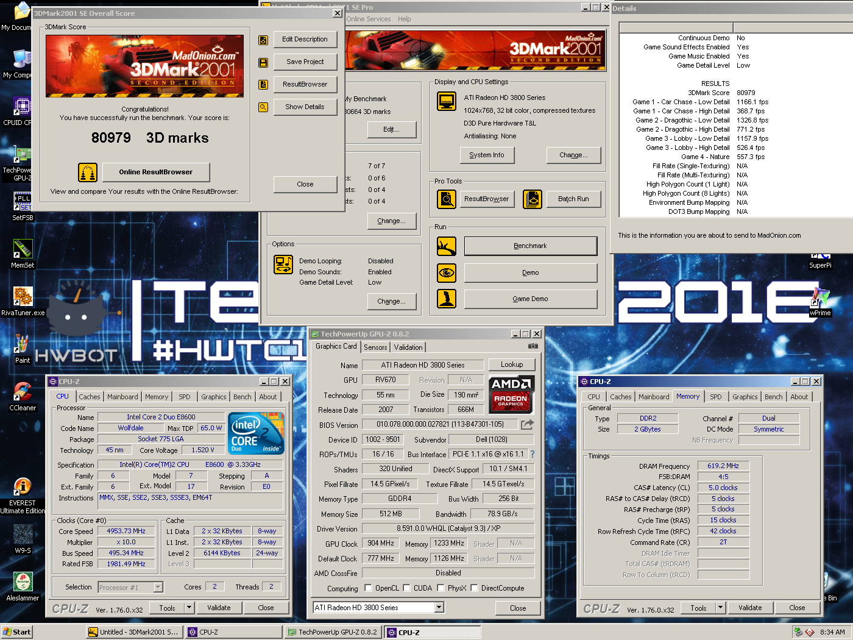Open the CCleaner desktop icon
The image size is (853, 640).
point(23,396)
